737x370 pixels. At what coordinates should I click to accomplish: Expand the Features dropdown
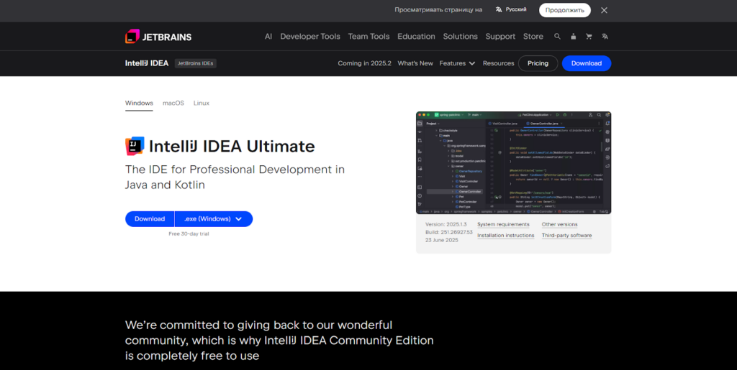point(457,63)
